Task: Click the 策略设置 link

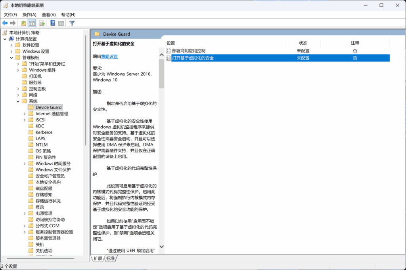Action: point(109,57)
